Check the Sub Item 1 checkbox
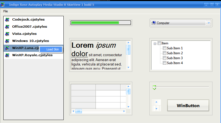This screenshot has height=123, width=221. tap(164, 48)
